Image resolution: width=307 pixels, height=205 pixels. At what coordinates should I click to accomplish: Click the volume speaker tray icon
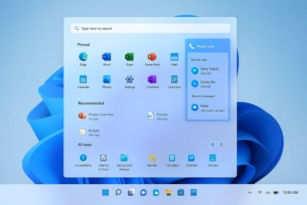tap(268, 193)
